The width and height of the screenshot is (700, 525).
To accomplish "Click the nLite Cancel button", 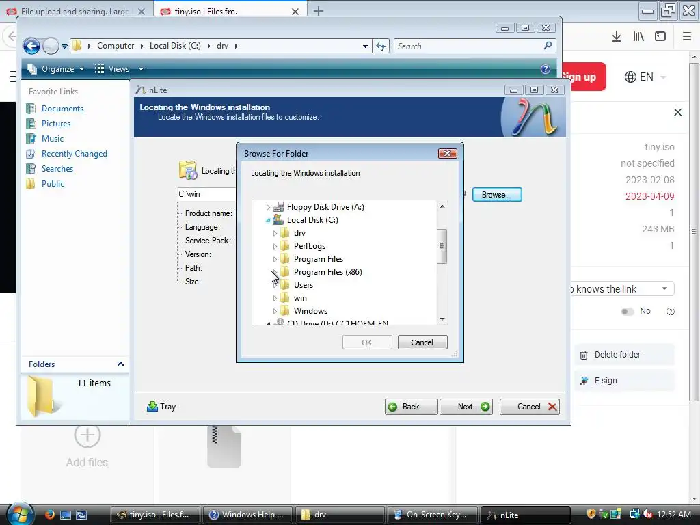I will [530, 407].
